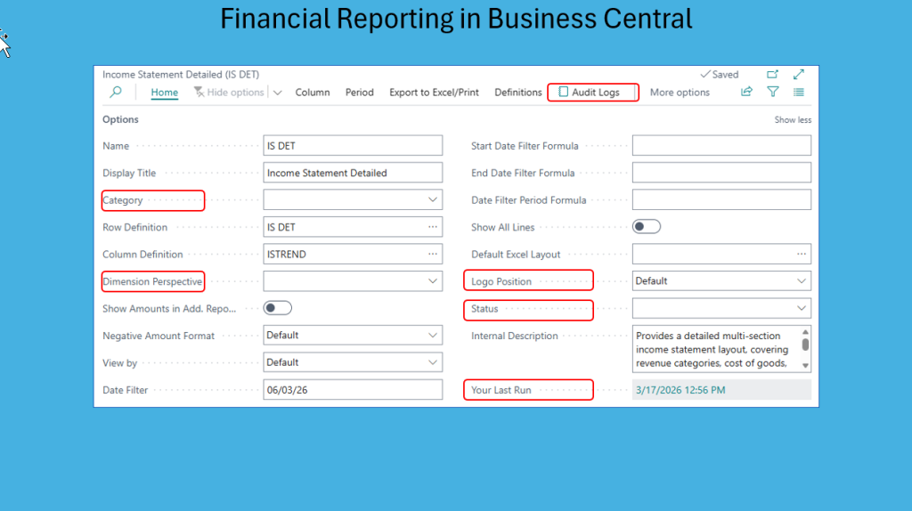Click the expand page arrows icon
The height and width of the screenshot is (511, 912).
click(799, 75)
